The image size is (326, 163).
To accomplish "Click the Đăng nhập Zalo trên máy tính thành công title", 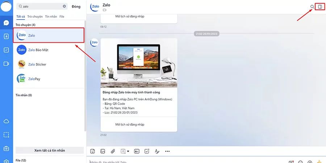I will (x=131, y=92).
